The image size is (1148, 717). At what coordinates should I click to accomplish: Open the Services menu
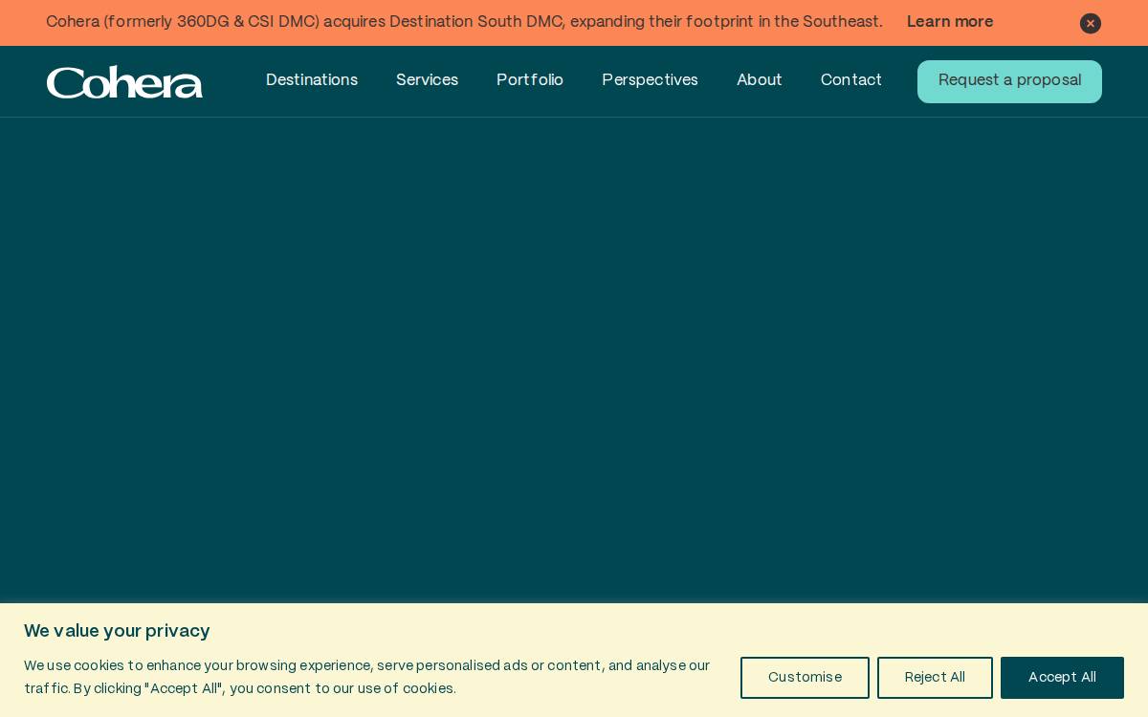click(427, 80)
